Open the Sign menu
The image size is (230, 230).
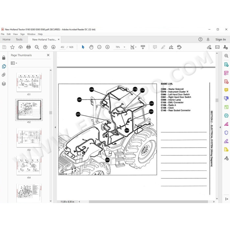(x=22, y=34)
